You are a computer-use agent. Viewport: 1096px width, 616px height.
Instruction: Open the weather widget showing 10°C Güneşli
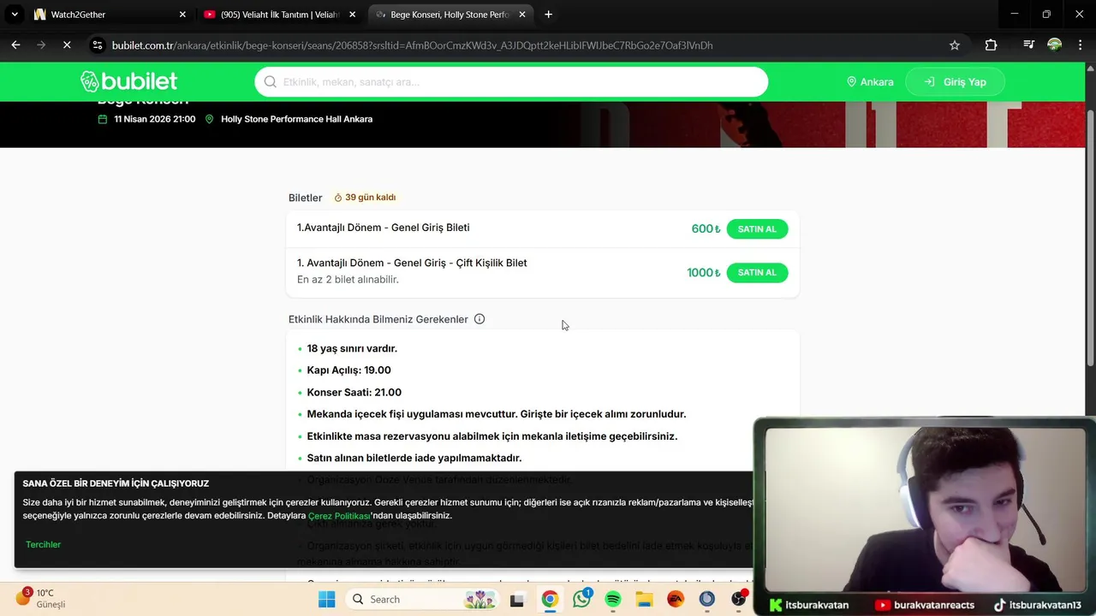[x=41, y=598]
